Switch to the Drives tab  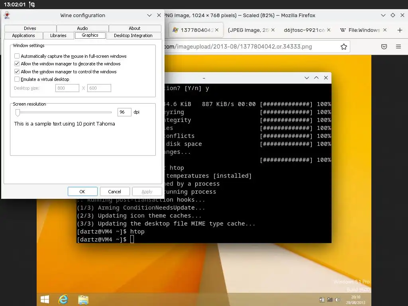point(30,28)
